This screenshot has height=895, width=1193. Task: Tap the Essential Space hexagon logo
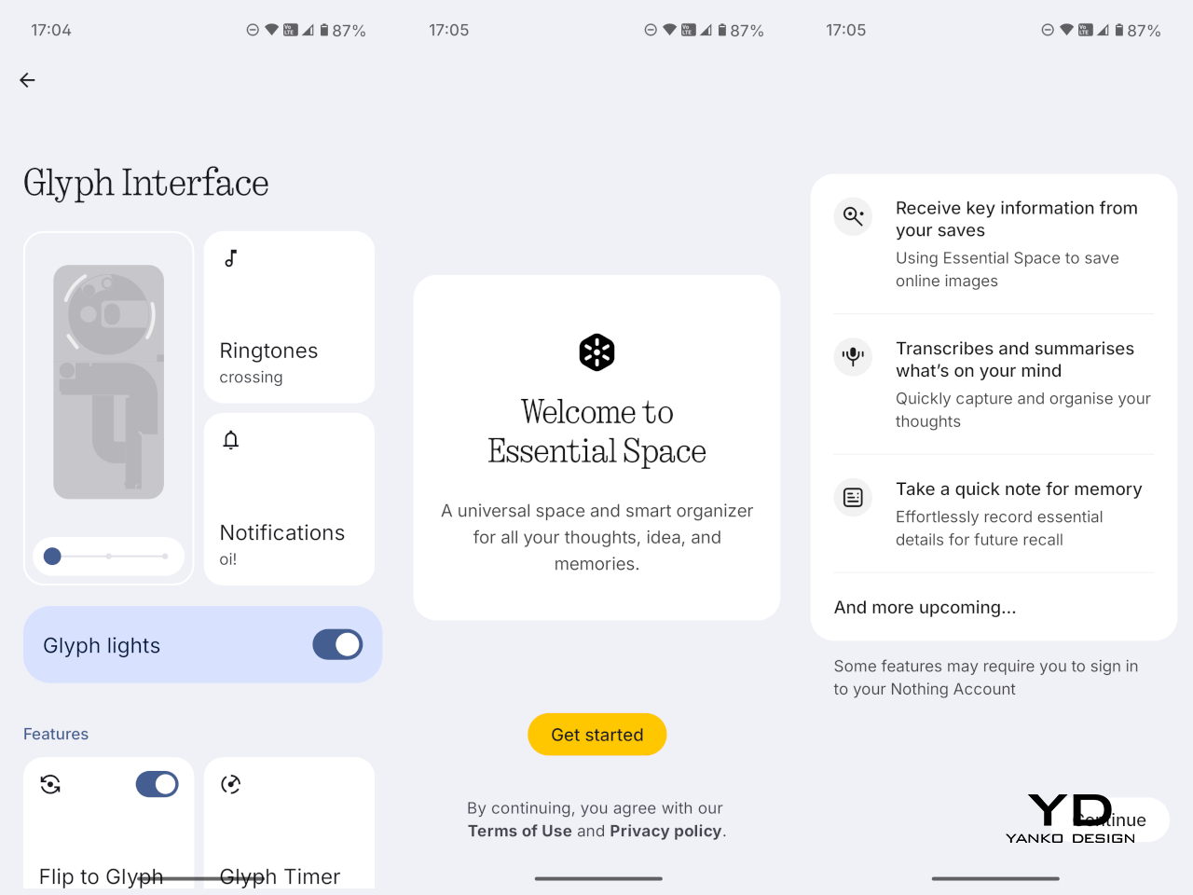point(596,352)
